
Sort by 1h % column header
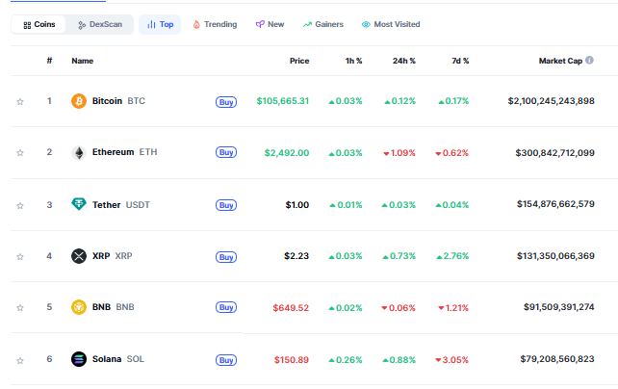click(353, 61)
